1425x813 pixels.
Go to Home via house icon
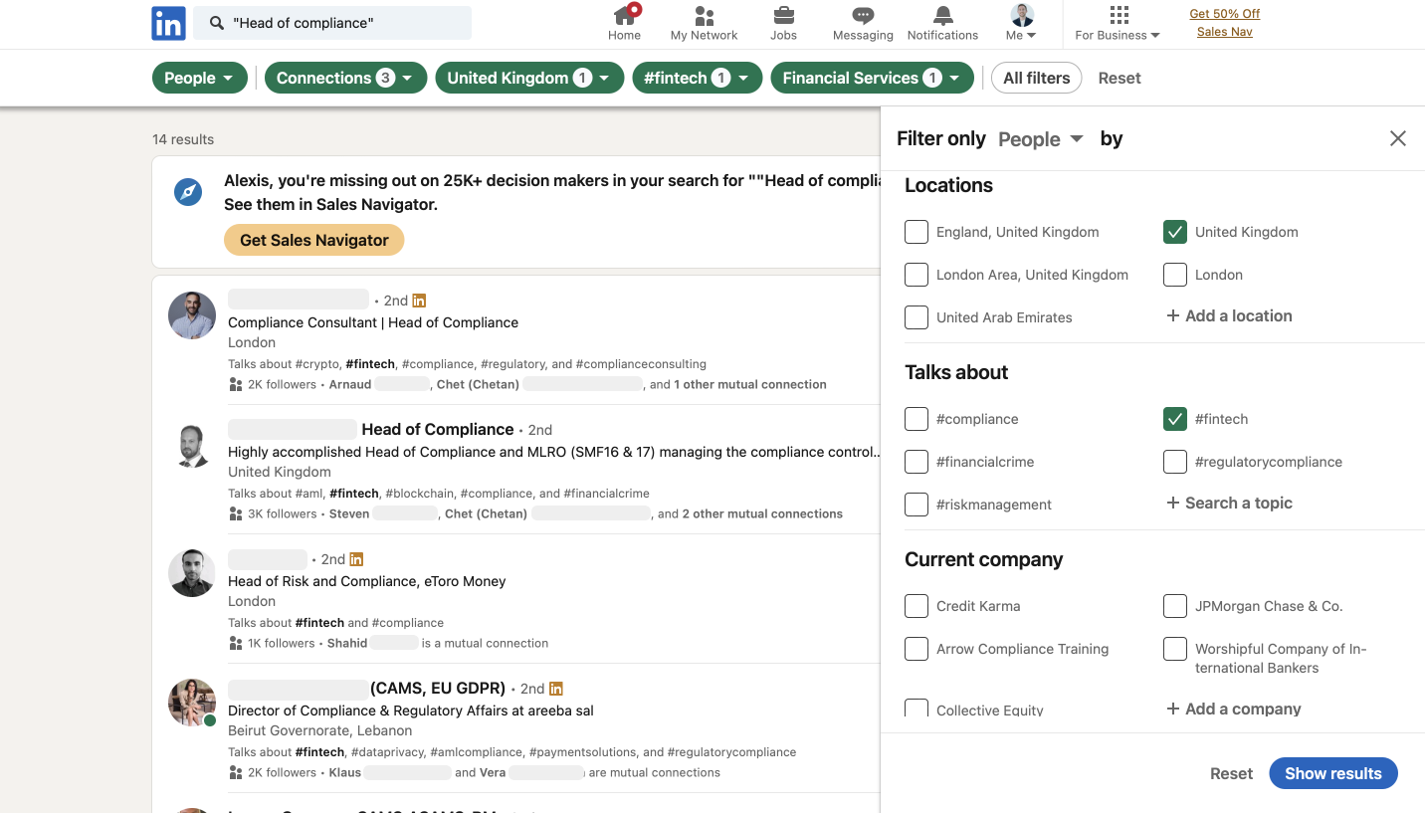click(624, 15)
